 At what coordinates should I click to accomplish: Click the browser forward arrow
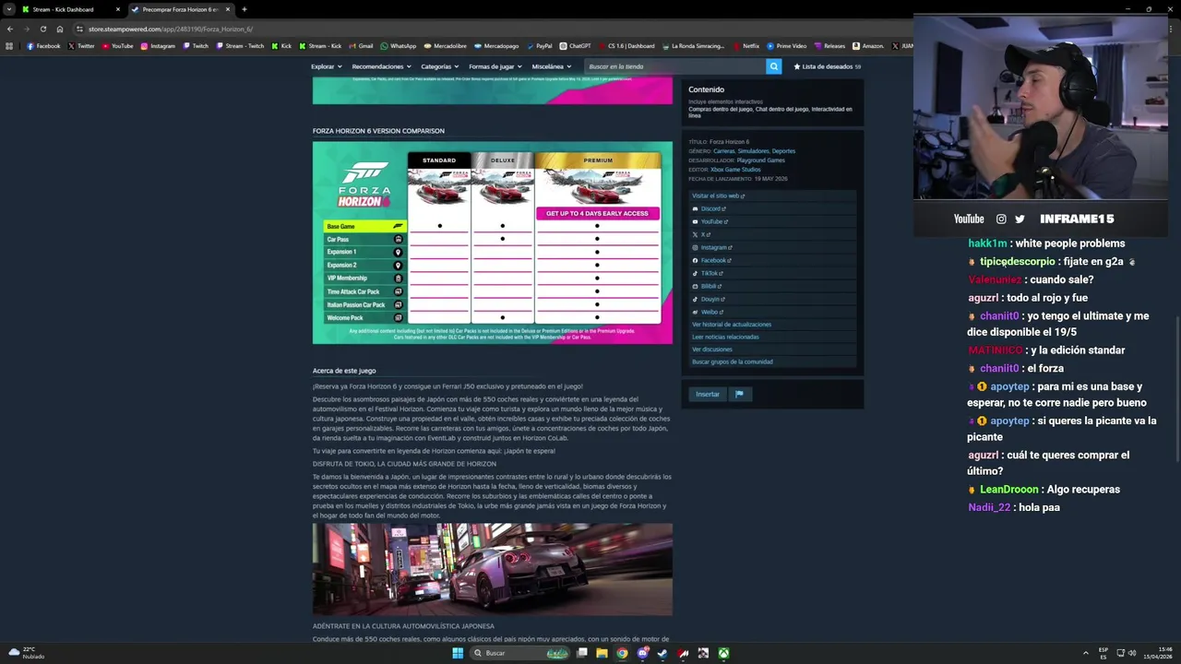click(x=26, y=29)
